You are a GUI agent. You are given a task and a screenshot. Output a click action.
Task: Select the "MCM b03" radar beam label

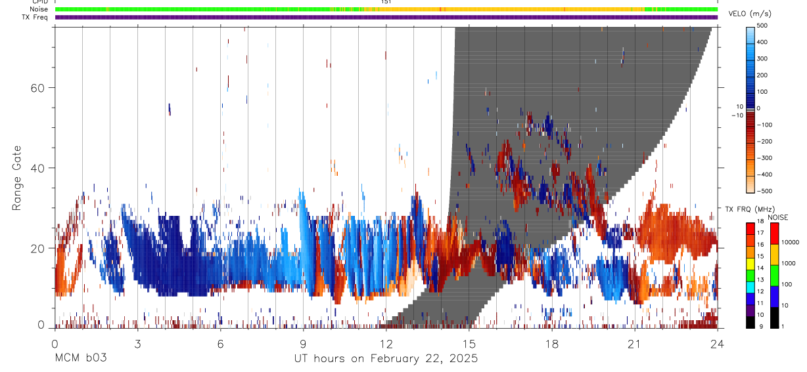tap(80, 359)
